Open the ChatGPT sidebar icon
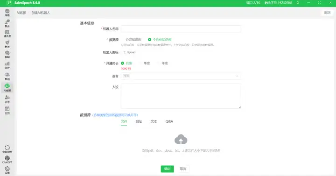This screenshot has width=336, height=176. coord(7,160)
